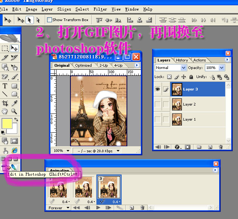Swap foreground and background colors
The image size is (238, 219).
(16, 119)
